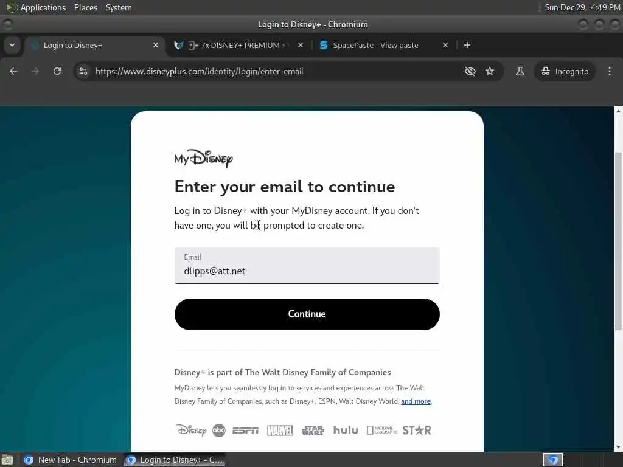
Task: Open the Chromium three-dot menu
Action: (610, 72)
